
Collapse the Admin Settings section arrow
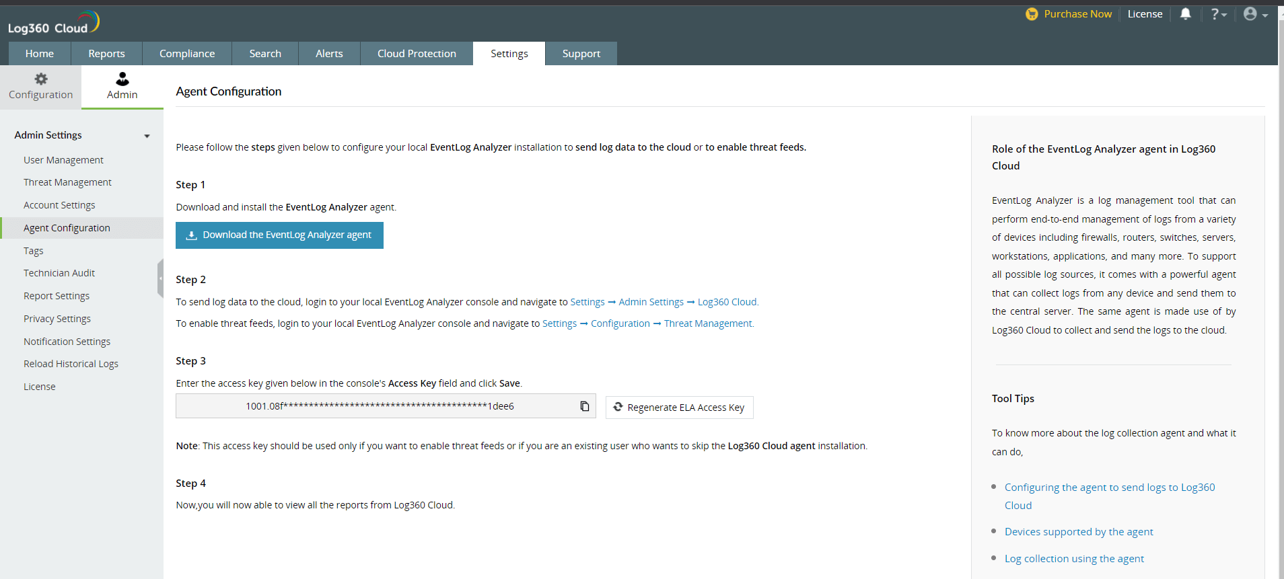(x=147, y=136)
